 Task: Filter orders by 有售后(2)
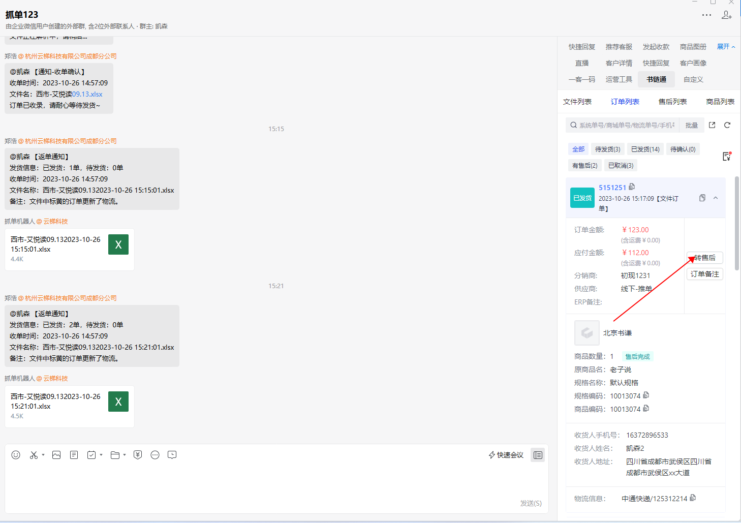(585, 165)
